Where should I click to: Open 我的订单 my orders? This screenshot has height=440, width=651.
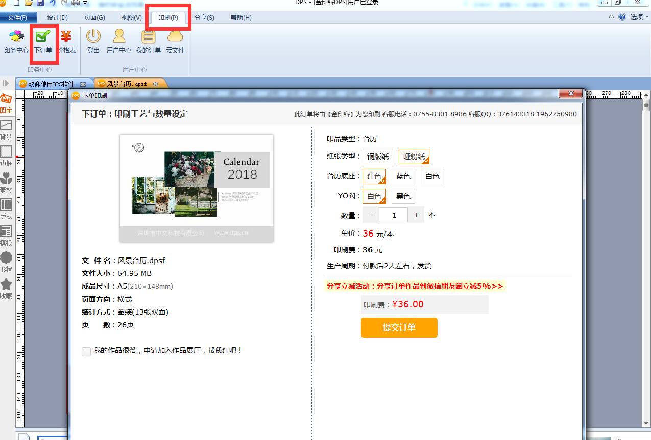pos(149,42)
